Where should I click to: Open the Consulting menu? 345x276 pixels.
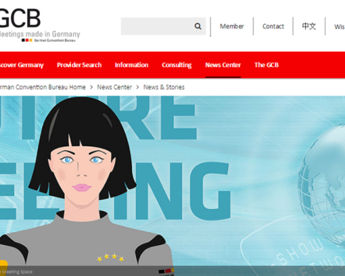(x=177, y=65)
